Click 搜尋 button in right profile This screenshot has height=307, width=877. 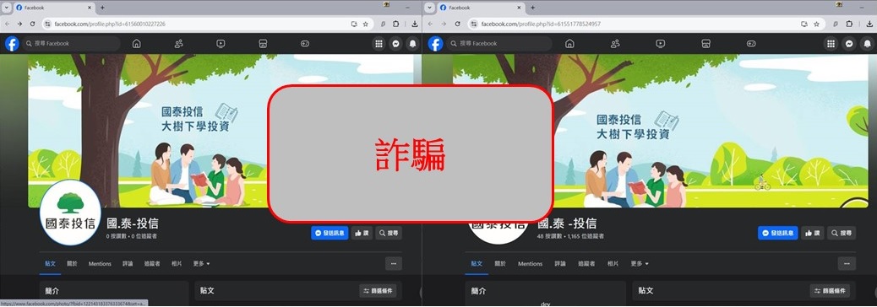coord(842,234)
